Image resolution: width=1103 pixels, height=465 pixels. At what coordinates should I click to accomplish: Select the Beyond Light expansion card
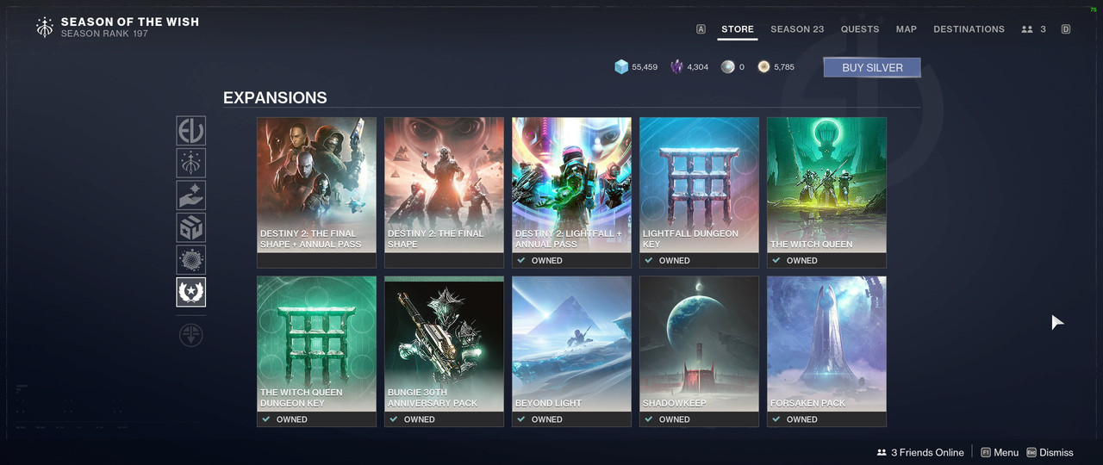point(571,351)
